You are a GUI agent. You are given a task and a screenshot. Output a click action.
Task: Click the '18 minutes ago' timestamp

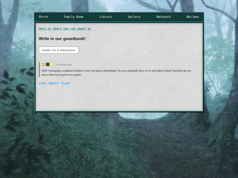click(x=64, y=65)
